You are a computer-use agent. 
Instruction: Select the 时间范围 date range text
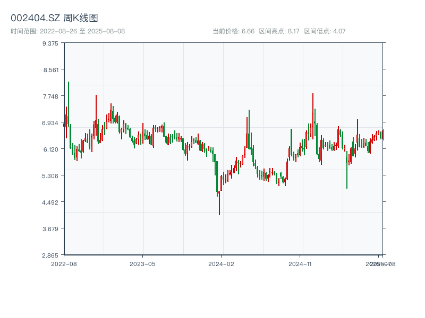tap(67, 31)
